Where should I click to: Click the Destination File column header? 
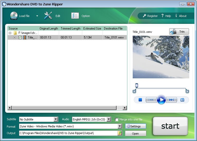[115, 29]
